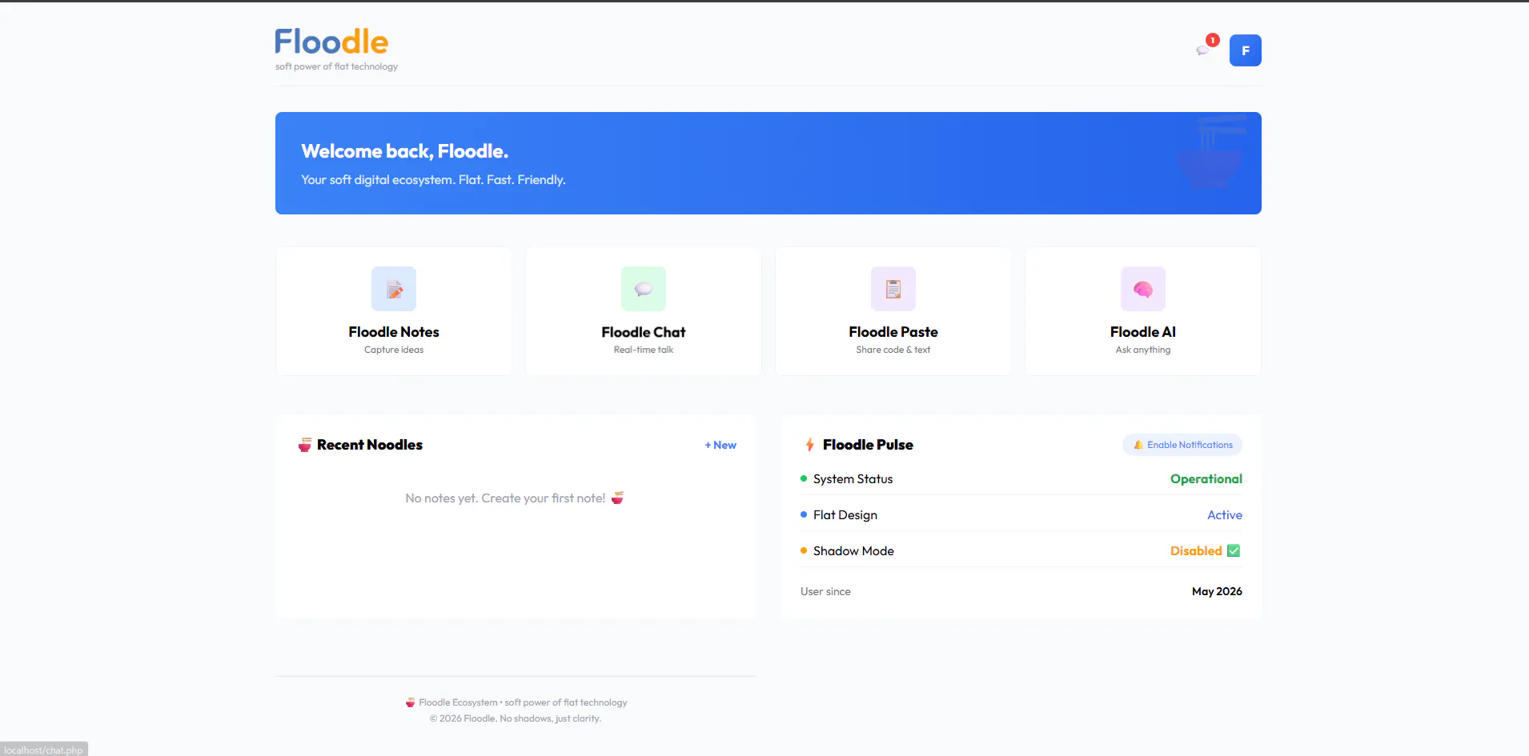The height and width of the screenshot is (756, 1529).
Task: Open the Floodle Paste card title
Action: 893,332
